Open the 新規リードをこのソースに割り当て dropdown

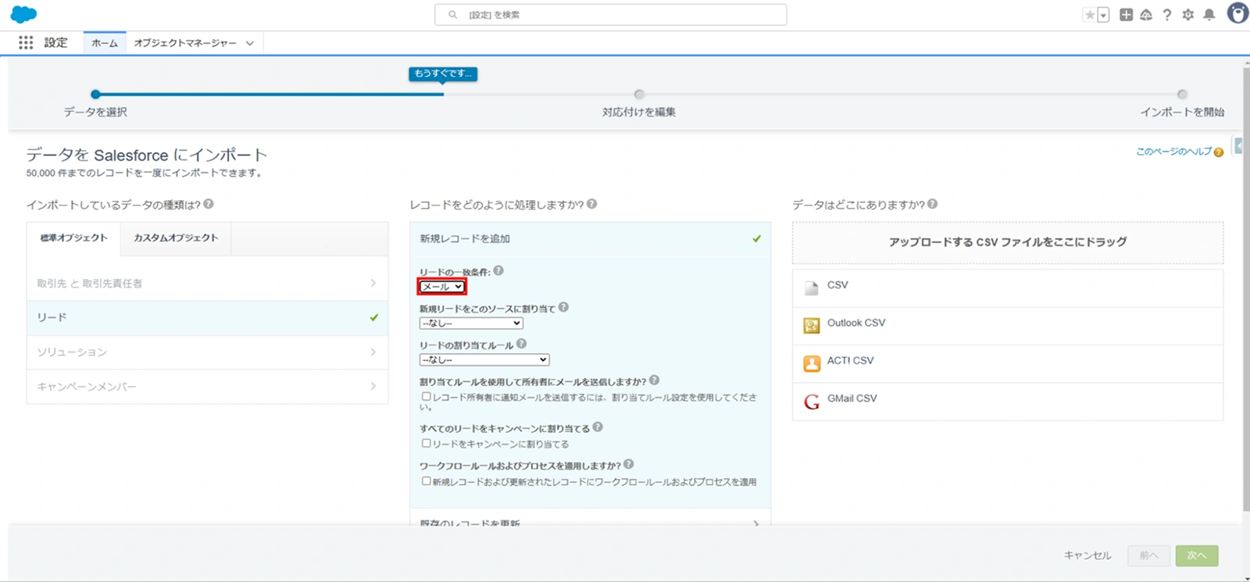tap(471, 323)
